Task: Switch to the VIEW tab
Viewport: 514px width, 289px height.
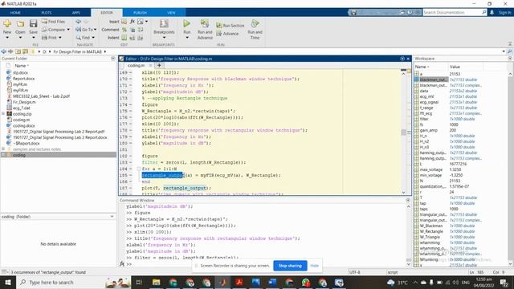Action: click(171, 13)
